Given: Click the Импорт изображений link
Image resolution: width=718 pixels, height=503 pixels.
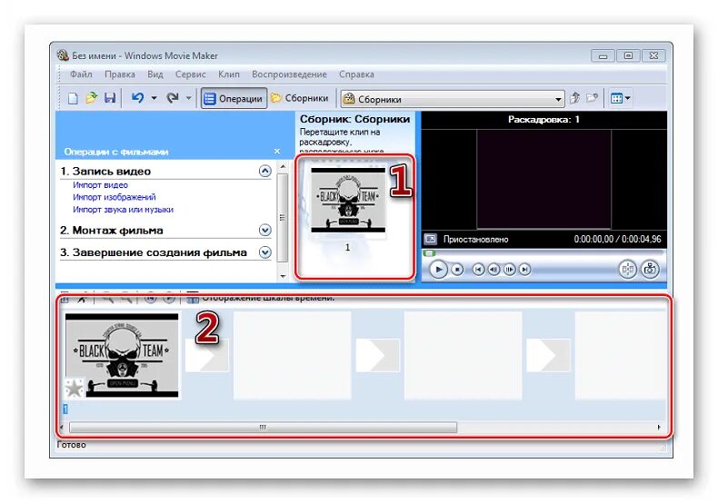Looking at the screenshot, I should (x=115, y=197).
